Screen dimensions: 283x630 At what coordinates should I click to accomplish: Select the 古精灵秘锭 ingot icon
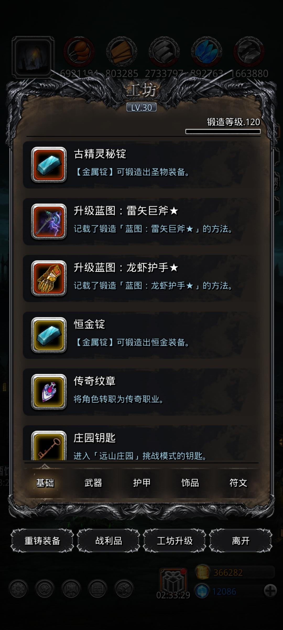point(49,165)
